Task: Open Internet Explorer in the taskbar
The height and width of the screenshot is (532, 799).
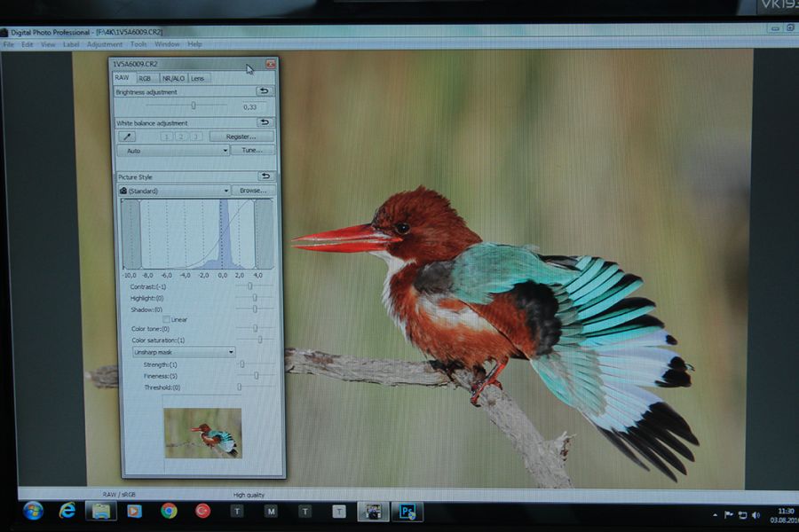Action: (x=67, y=511)
